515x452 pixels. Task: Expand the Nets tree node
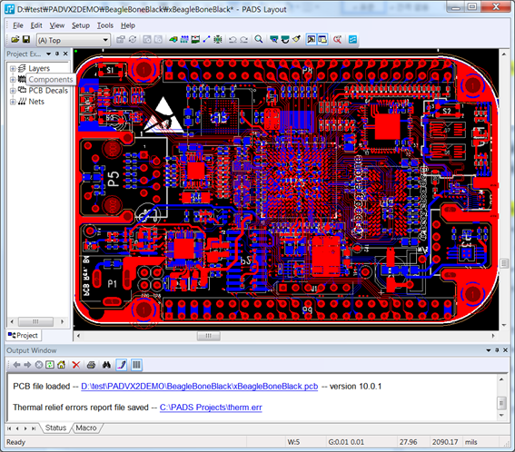tap(13, 102)
